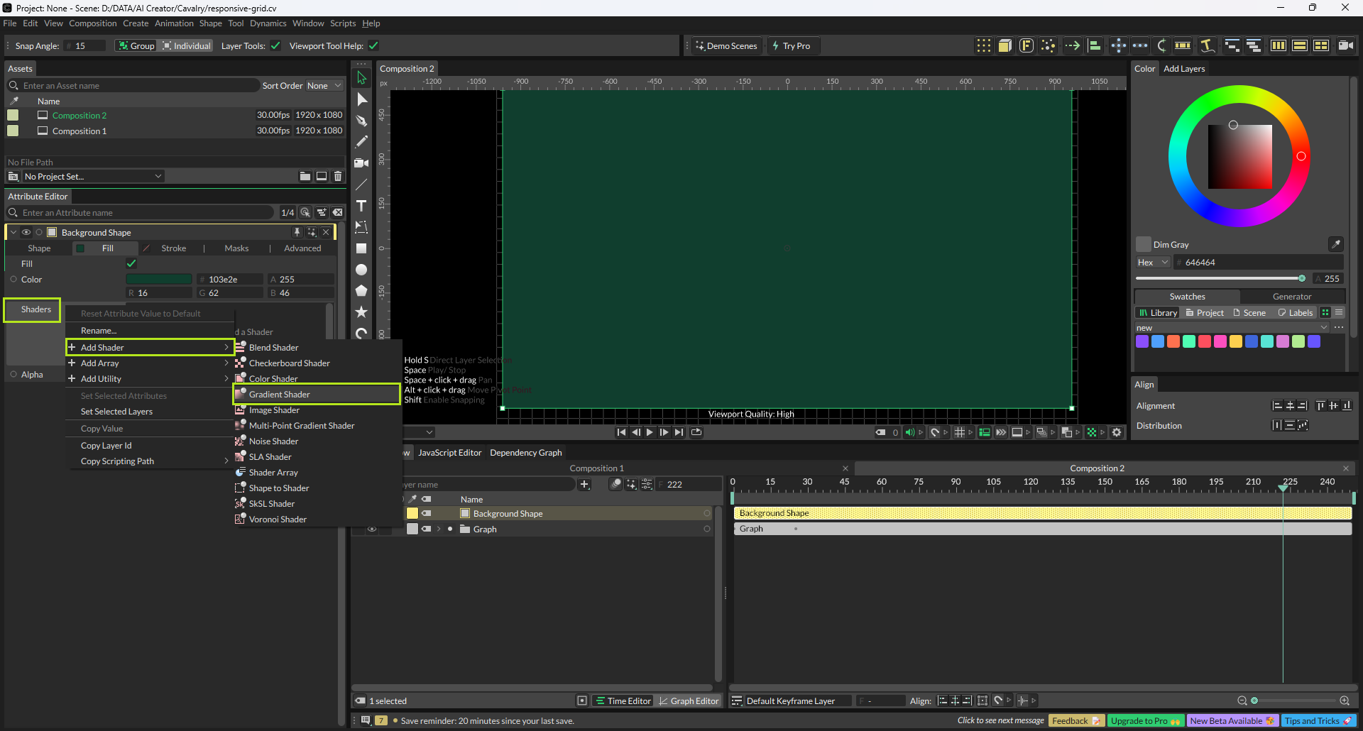Toggle the Fill checkbox

tap(131, 263)
